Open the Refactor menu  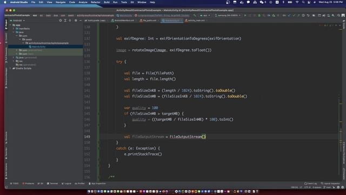point(96,2)
